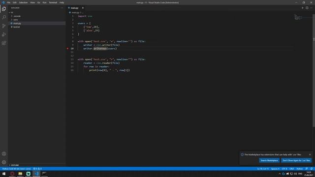This screenshot has height=177, width=315.
Task: Click main.py in the breadcrumb bar
Action: pyautogui.click(x=75, y=12)
